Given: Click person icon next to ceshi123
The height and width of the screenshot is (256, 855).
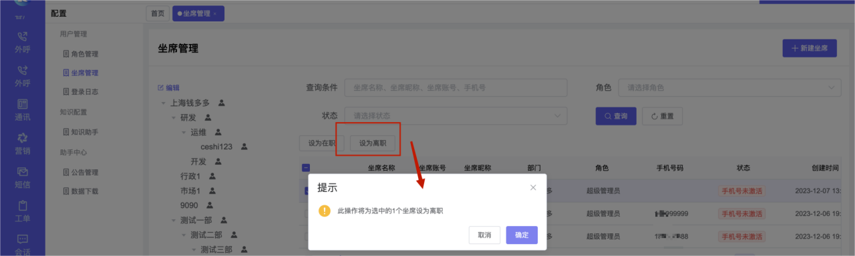Looking at the screenshot, I should coord(244,146).
